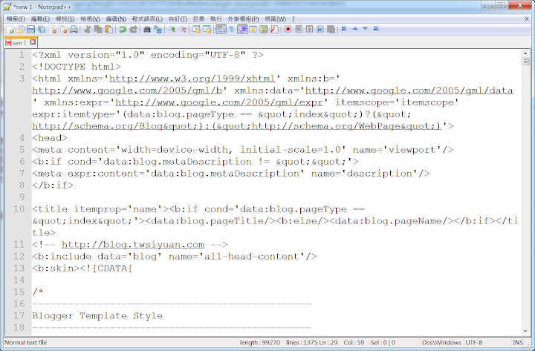The width and height of the screenshot is (535, 351).
Task: Toggle Show Indent Guide button
Action: (242, 29)
